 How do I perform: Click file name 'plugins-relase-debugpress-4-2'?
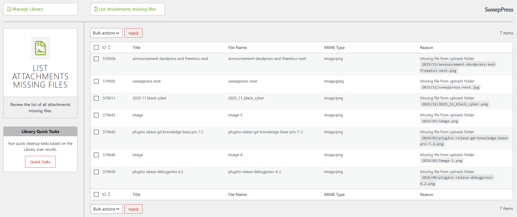255,172
